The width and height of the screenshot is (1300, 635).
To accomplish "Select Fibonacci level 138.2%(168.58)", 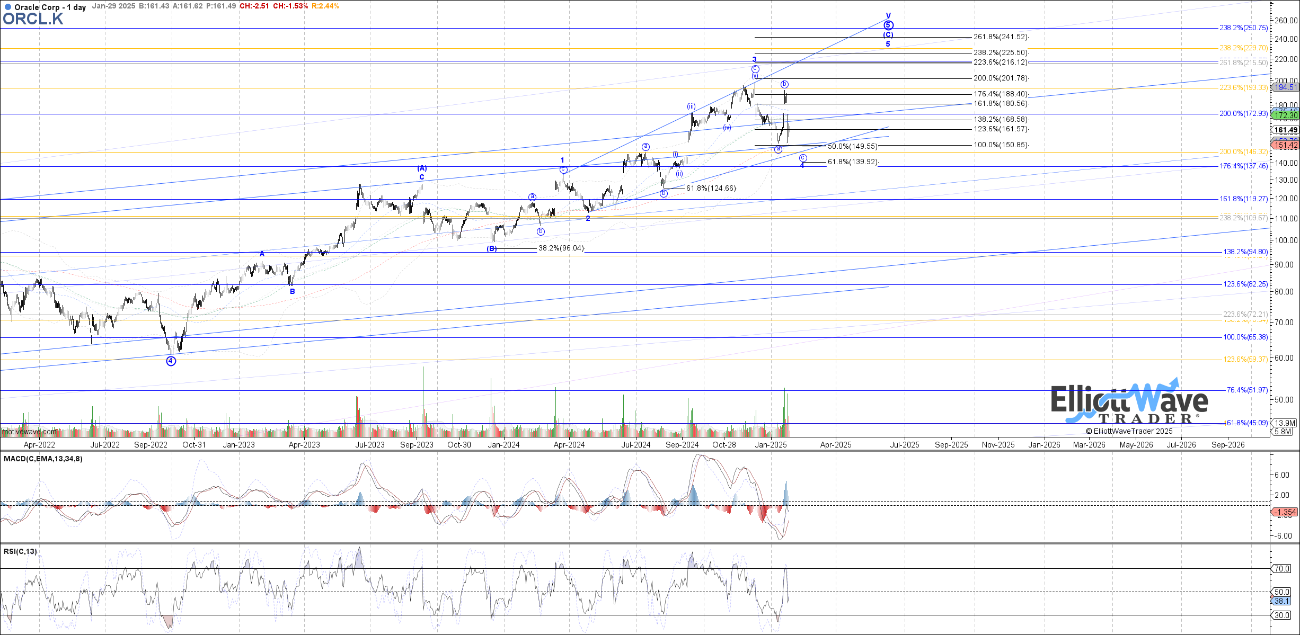I will click(1001, 120).
